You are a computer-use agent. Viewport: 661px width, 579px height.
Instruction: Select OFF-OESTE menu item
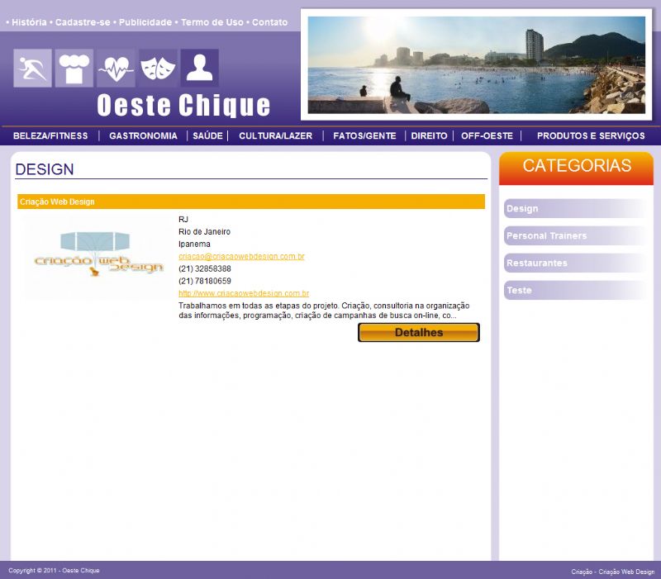pyautogui.click(x=487, y=135)
